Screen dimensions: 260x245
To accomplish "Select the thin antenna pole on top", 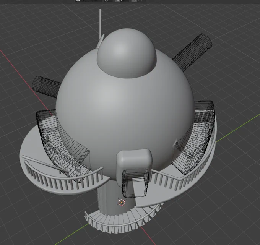I will [100, 23].
